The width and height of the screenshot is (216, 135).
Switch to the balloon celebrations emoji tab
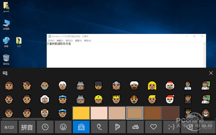click(x=99, y=127)
